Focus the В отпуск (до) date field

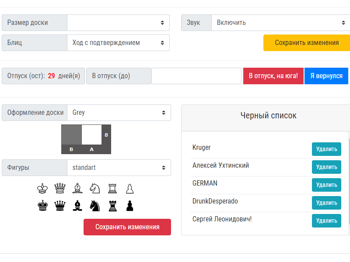pos(196,76)
